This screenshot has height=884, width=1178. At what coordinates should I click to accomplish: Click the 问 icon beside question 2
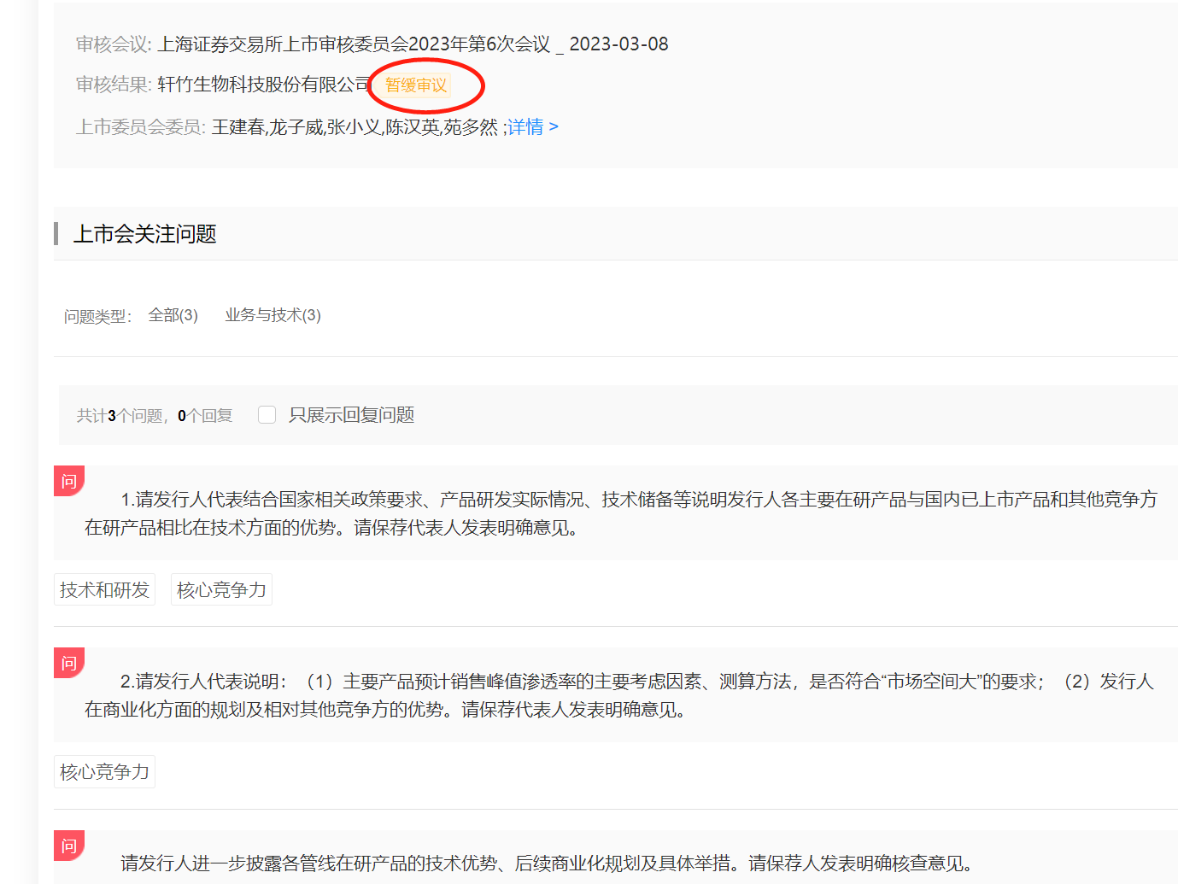click(69, 663)
